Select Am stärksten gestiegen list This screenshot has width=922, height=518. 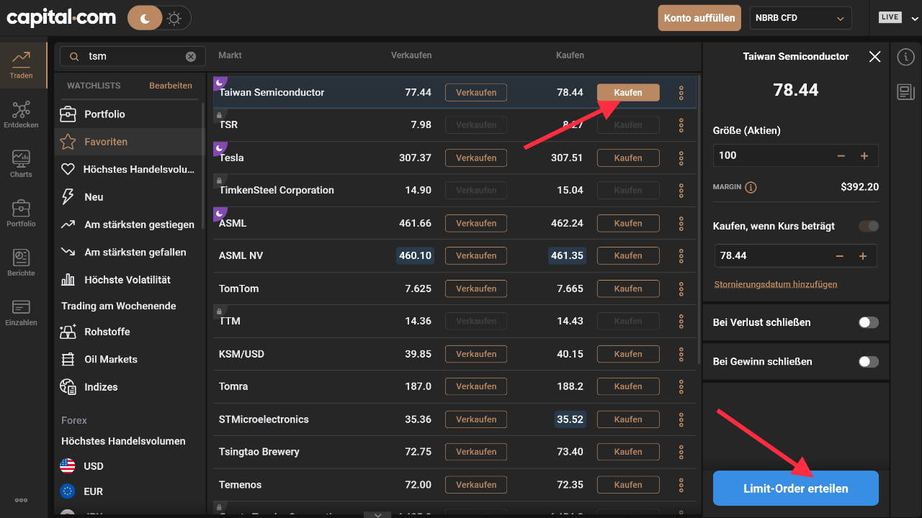click(x=130, y=224)
